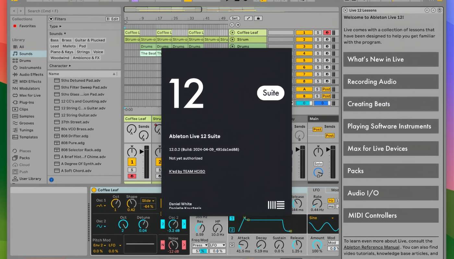Launch the Strum track play button
The height and width of the screenshot is (259, 454).
click(x=232, y=39)
